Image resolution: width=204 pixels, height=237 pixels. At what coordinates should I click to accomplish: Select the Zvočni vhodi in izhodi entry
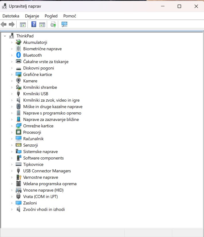tap(44, 209)
